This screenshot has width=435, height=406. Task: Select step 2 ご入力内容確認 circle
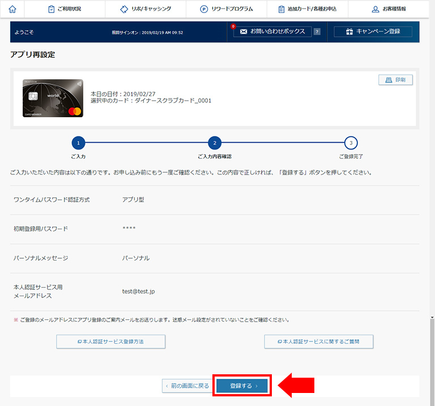click(215, 143)
